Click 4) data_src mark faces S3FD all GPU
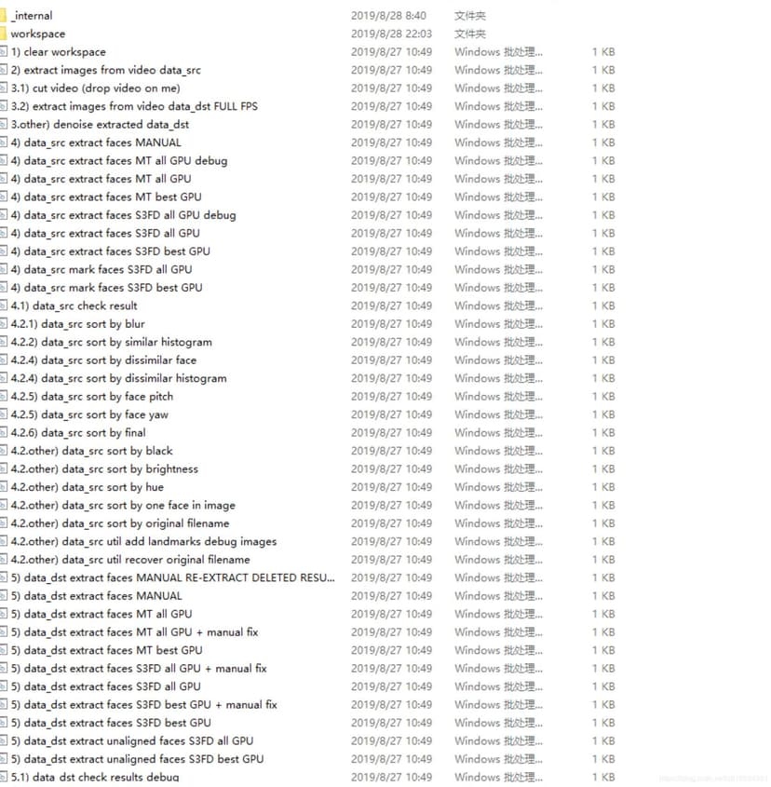Image resolution: width=771 pixels, height=787 pixels. [101, 269]
